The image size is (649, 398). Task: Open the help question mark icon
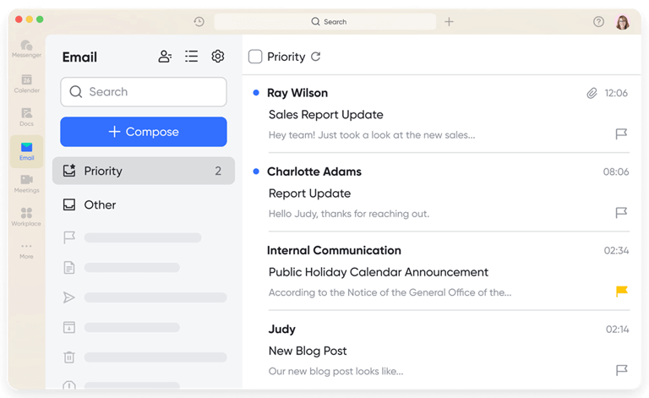coord(598,21)
